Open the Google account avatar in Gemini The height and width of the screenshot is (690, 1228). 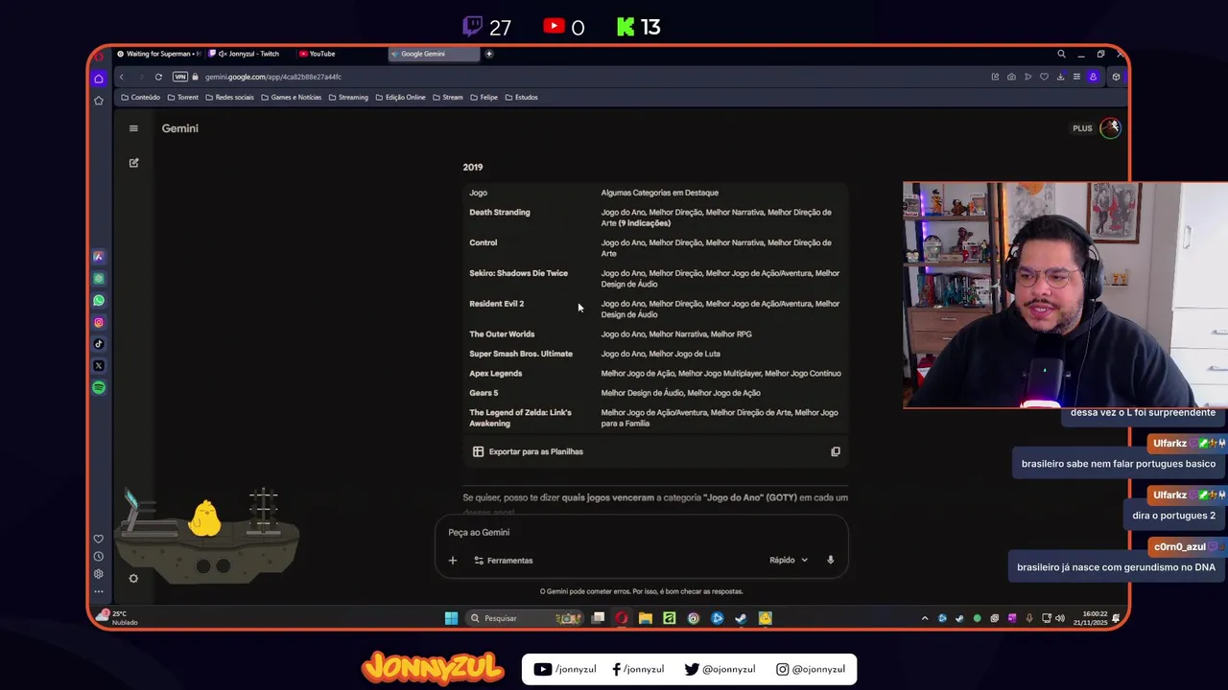coord(1110,127)
